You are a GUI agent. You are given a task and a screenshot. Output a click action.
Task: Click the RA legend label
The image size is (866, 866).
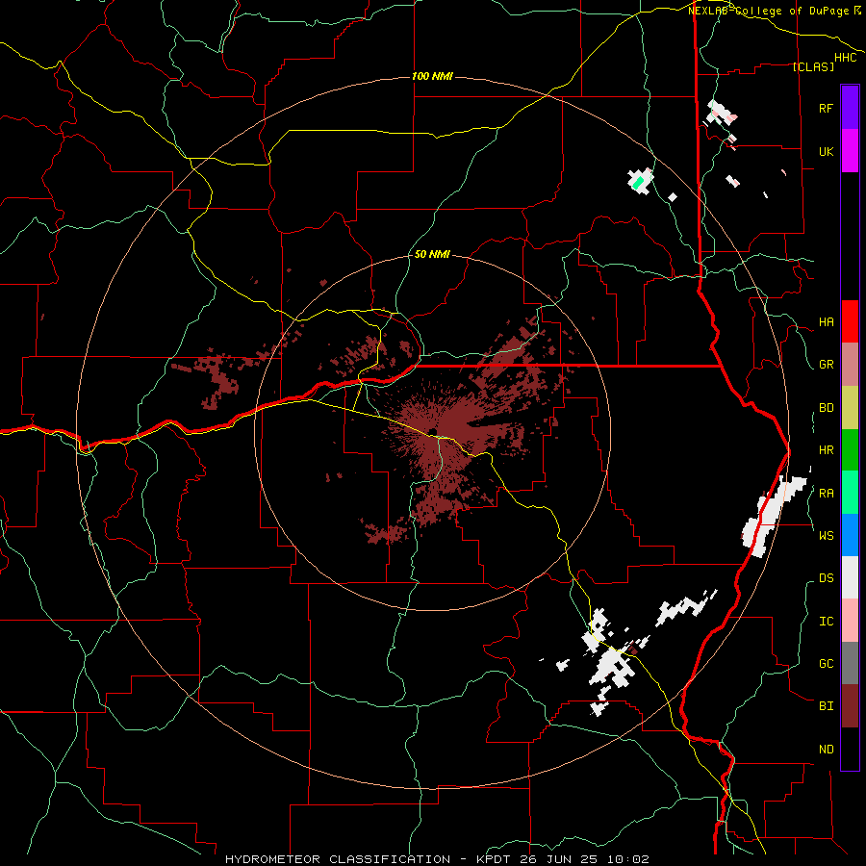[x=826, y=493]
